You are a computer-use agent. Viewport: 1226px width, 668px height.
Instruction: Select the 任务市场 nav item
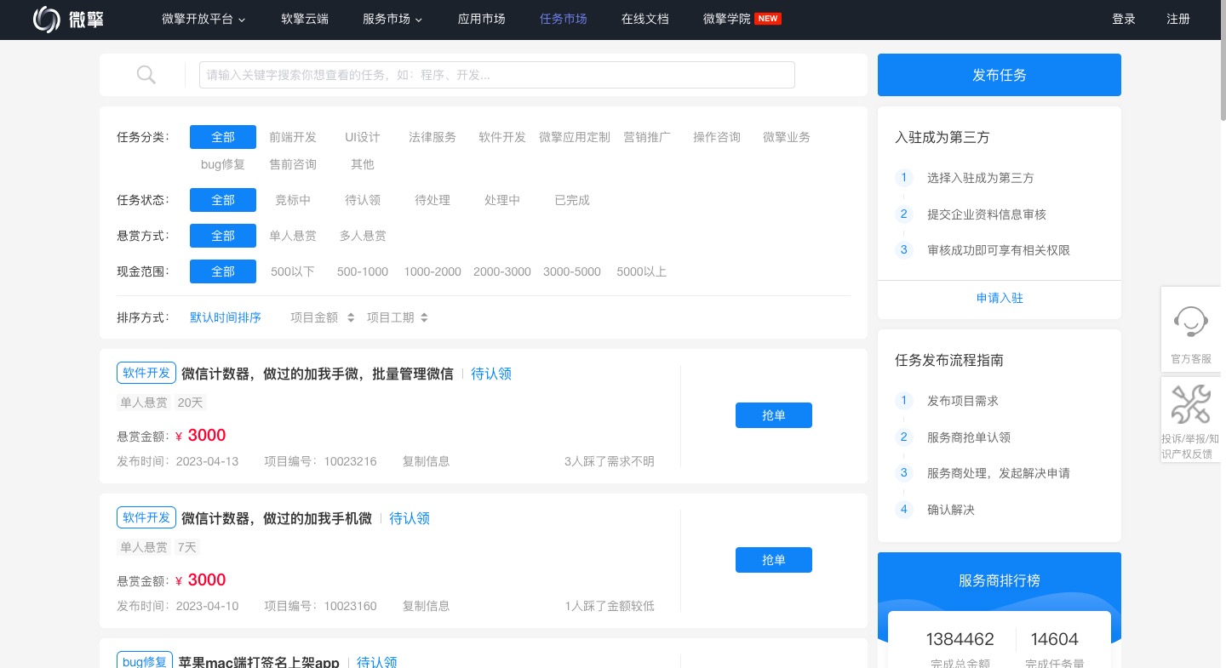coord(564,19)
